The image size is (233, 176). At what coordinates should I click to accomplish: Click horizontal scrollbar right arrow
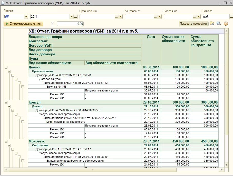point(222,170)
